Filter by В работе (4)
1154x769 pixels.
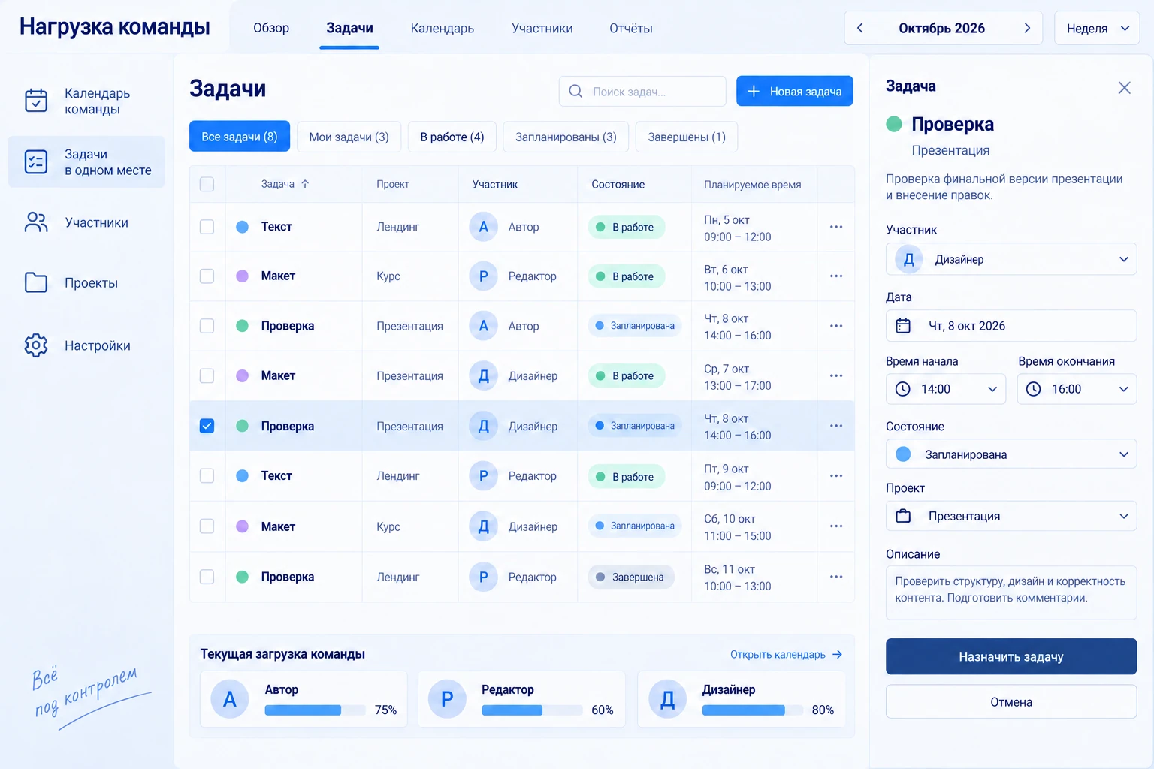tap(452, 137)
